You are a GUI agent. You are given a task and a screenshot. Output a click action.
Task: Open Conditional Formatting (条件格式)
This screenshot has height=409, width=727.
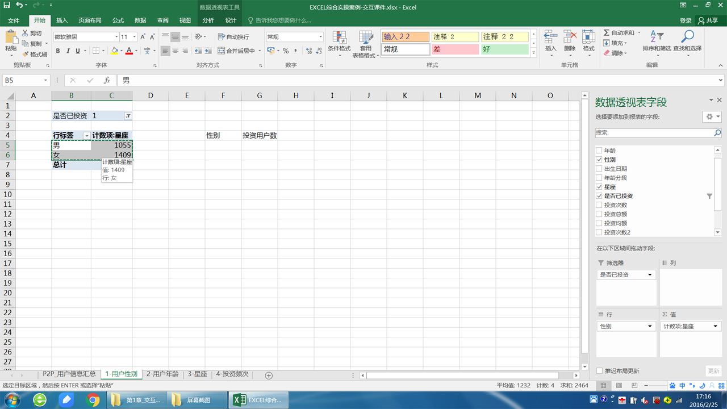pos(339,43)
